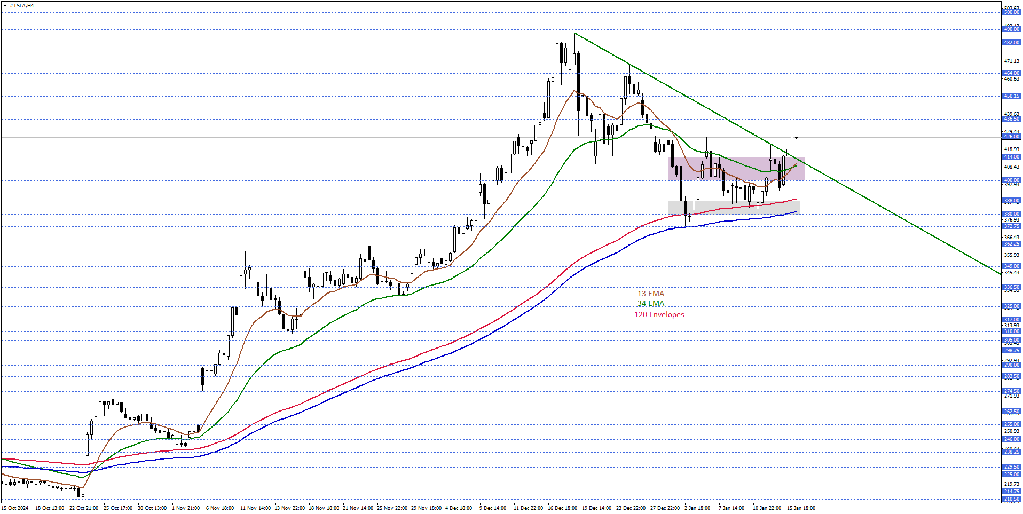Select the 400.00 price level label
Screen dimensions: 1023x514
(x=1011, y=180)
